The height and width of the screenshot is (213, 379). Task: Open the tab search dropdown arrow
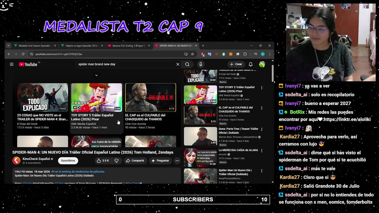point(8,46)
